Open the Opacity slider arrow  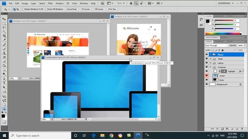tap(245, 46)
